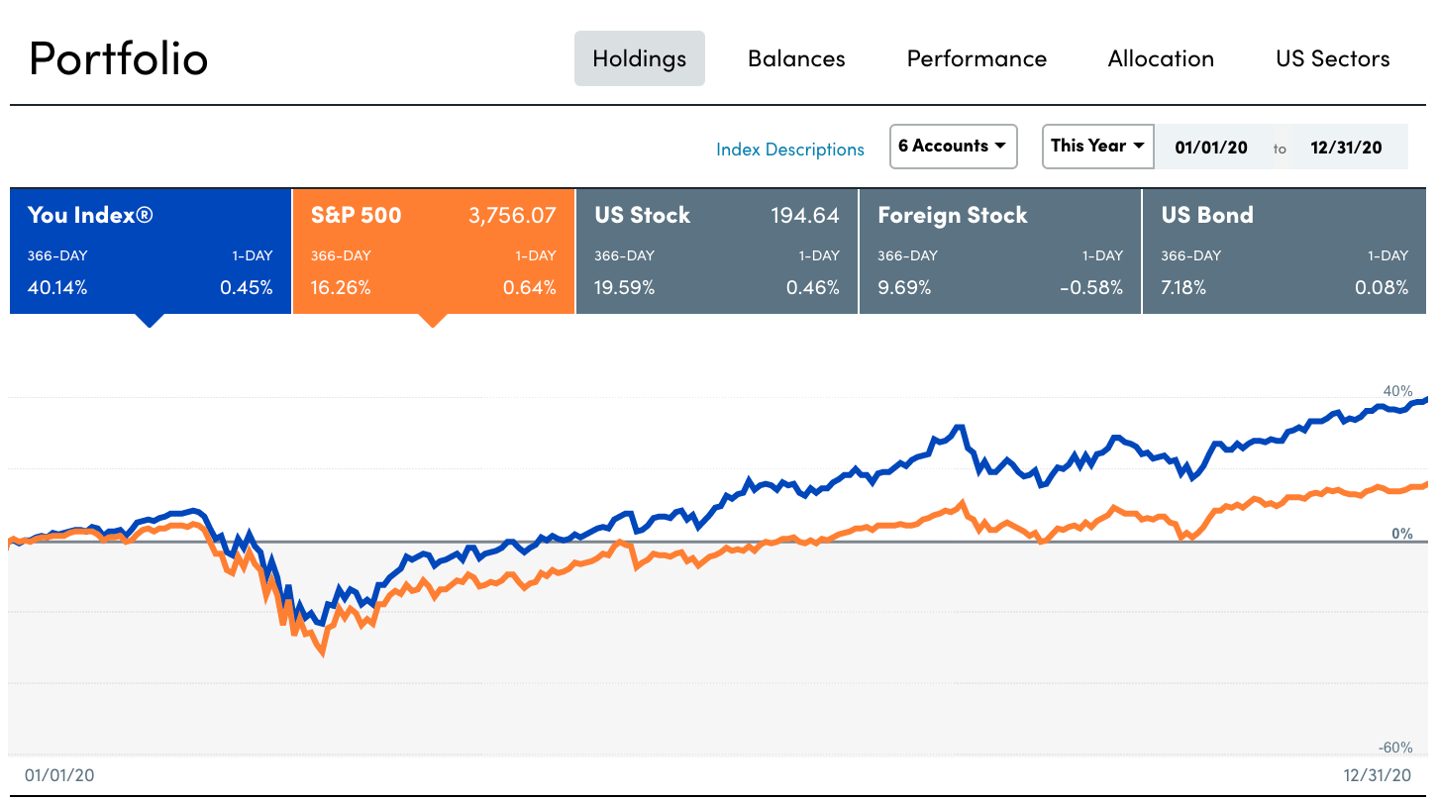Click the 3,756.07 S&P 500 value

pyautogui.click(x=512, y=215)
